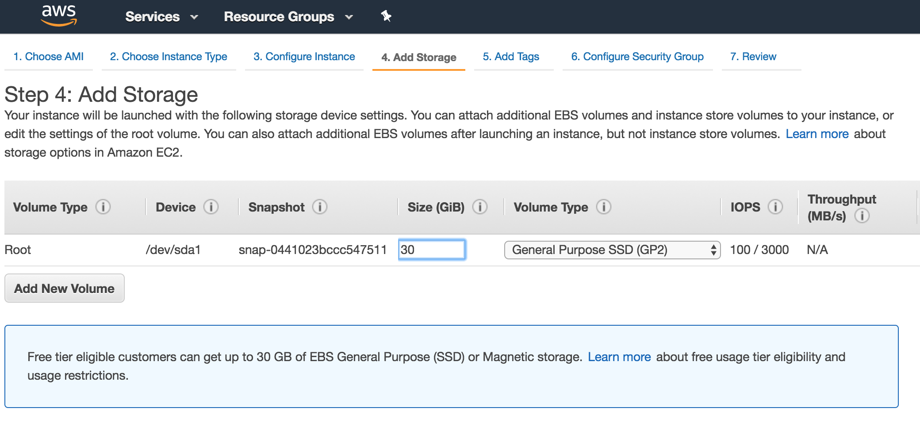920x439 pixels.
Task: Go to step 5. Add Tags
Action: coord(511,57)
